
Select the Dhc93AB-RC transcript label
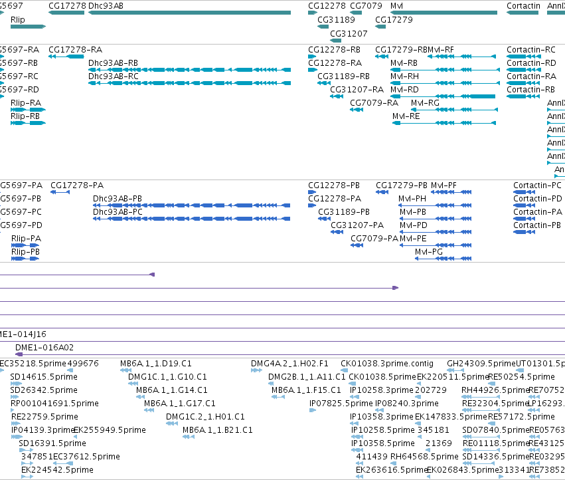pos(114,76)
